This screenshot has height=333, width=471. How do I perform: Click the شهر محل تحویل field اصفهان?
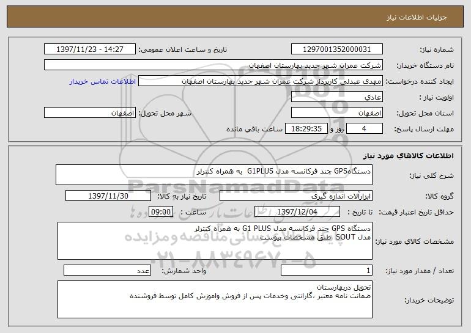pos(90,113)
